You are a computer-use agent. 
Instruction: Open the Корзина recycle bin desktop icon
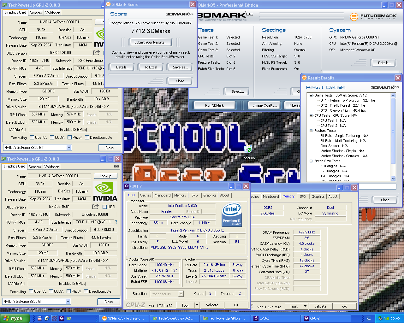[248, 151]
